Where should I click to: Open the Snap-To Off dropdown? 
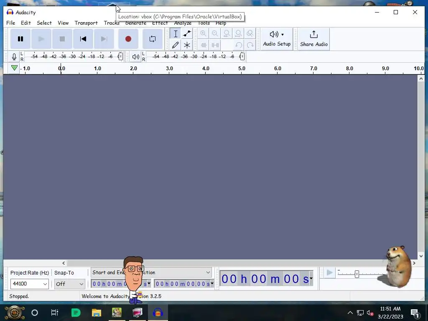pyautogui.click(x=70, y=284)
